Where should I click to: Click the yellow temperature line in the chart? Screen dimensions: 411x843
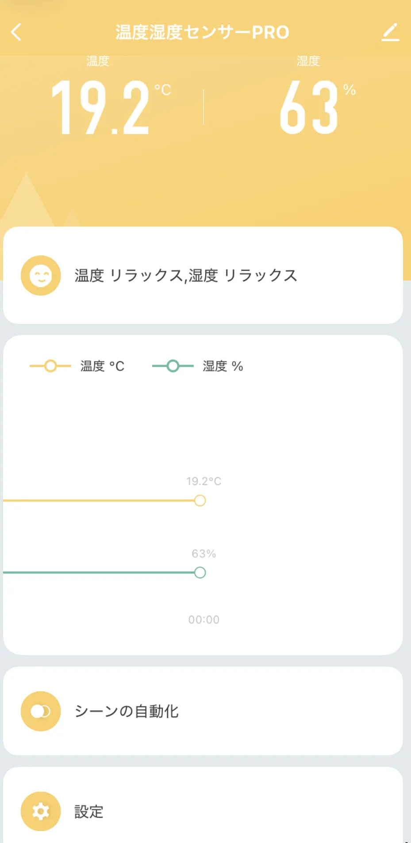97,500
